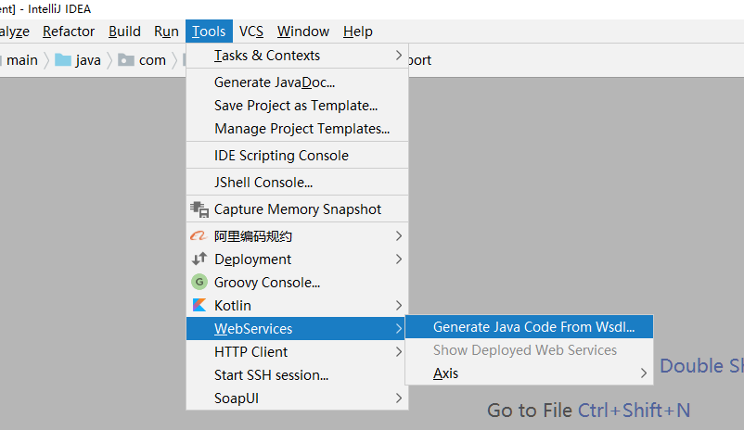The height and width of the screenshot is (430, 744).
Task: Select Save Project as Template...
Action: pos(297,106)
